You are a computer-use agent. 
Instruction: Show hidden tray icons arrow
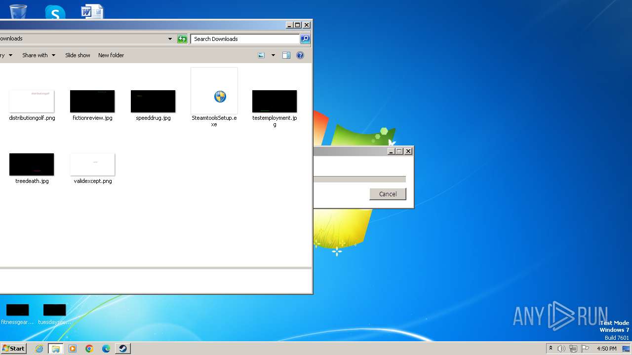coord(551,348)
